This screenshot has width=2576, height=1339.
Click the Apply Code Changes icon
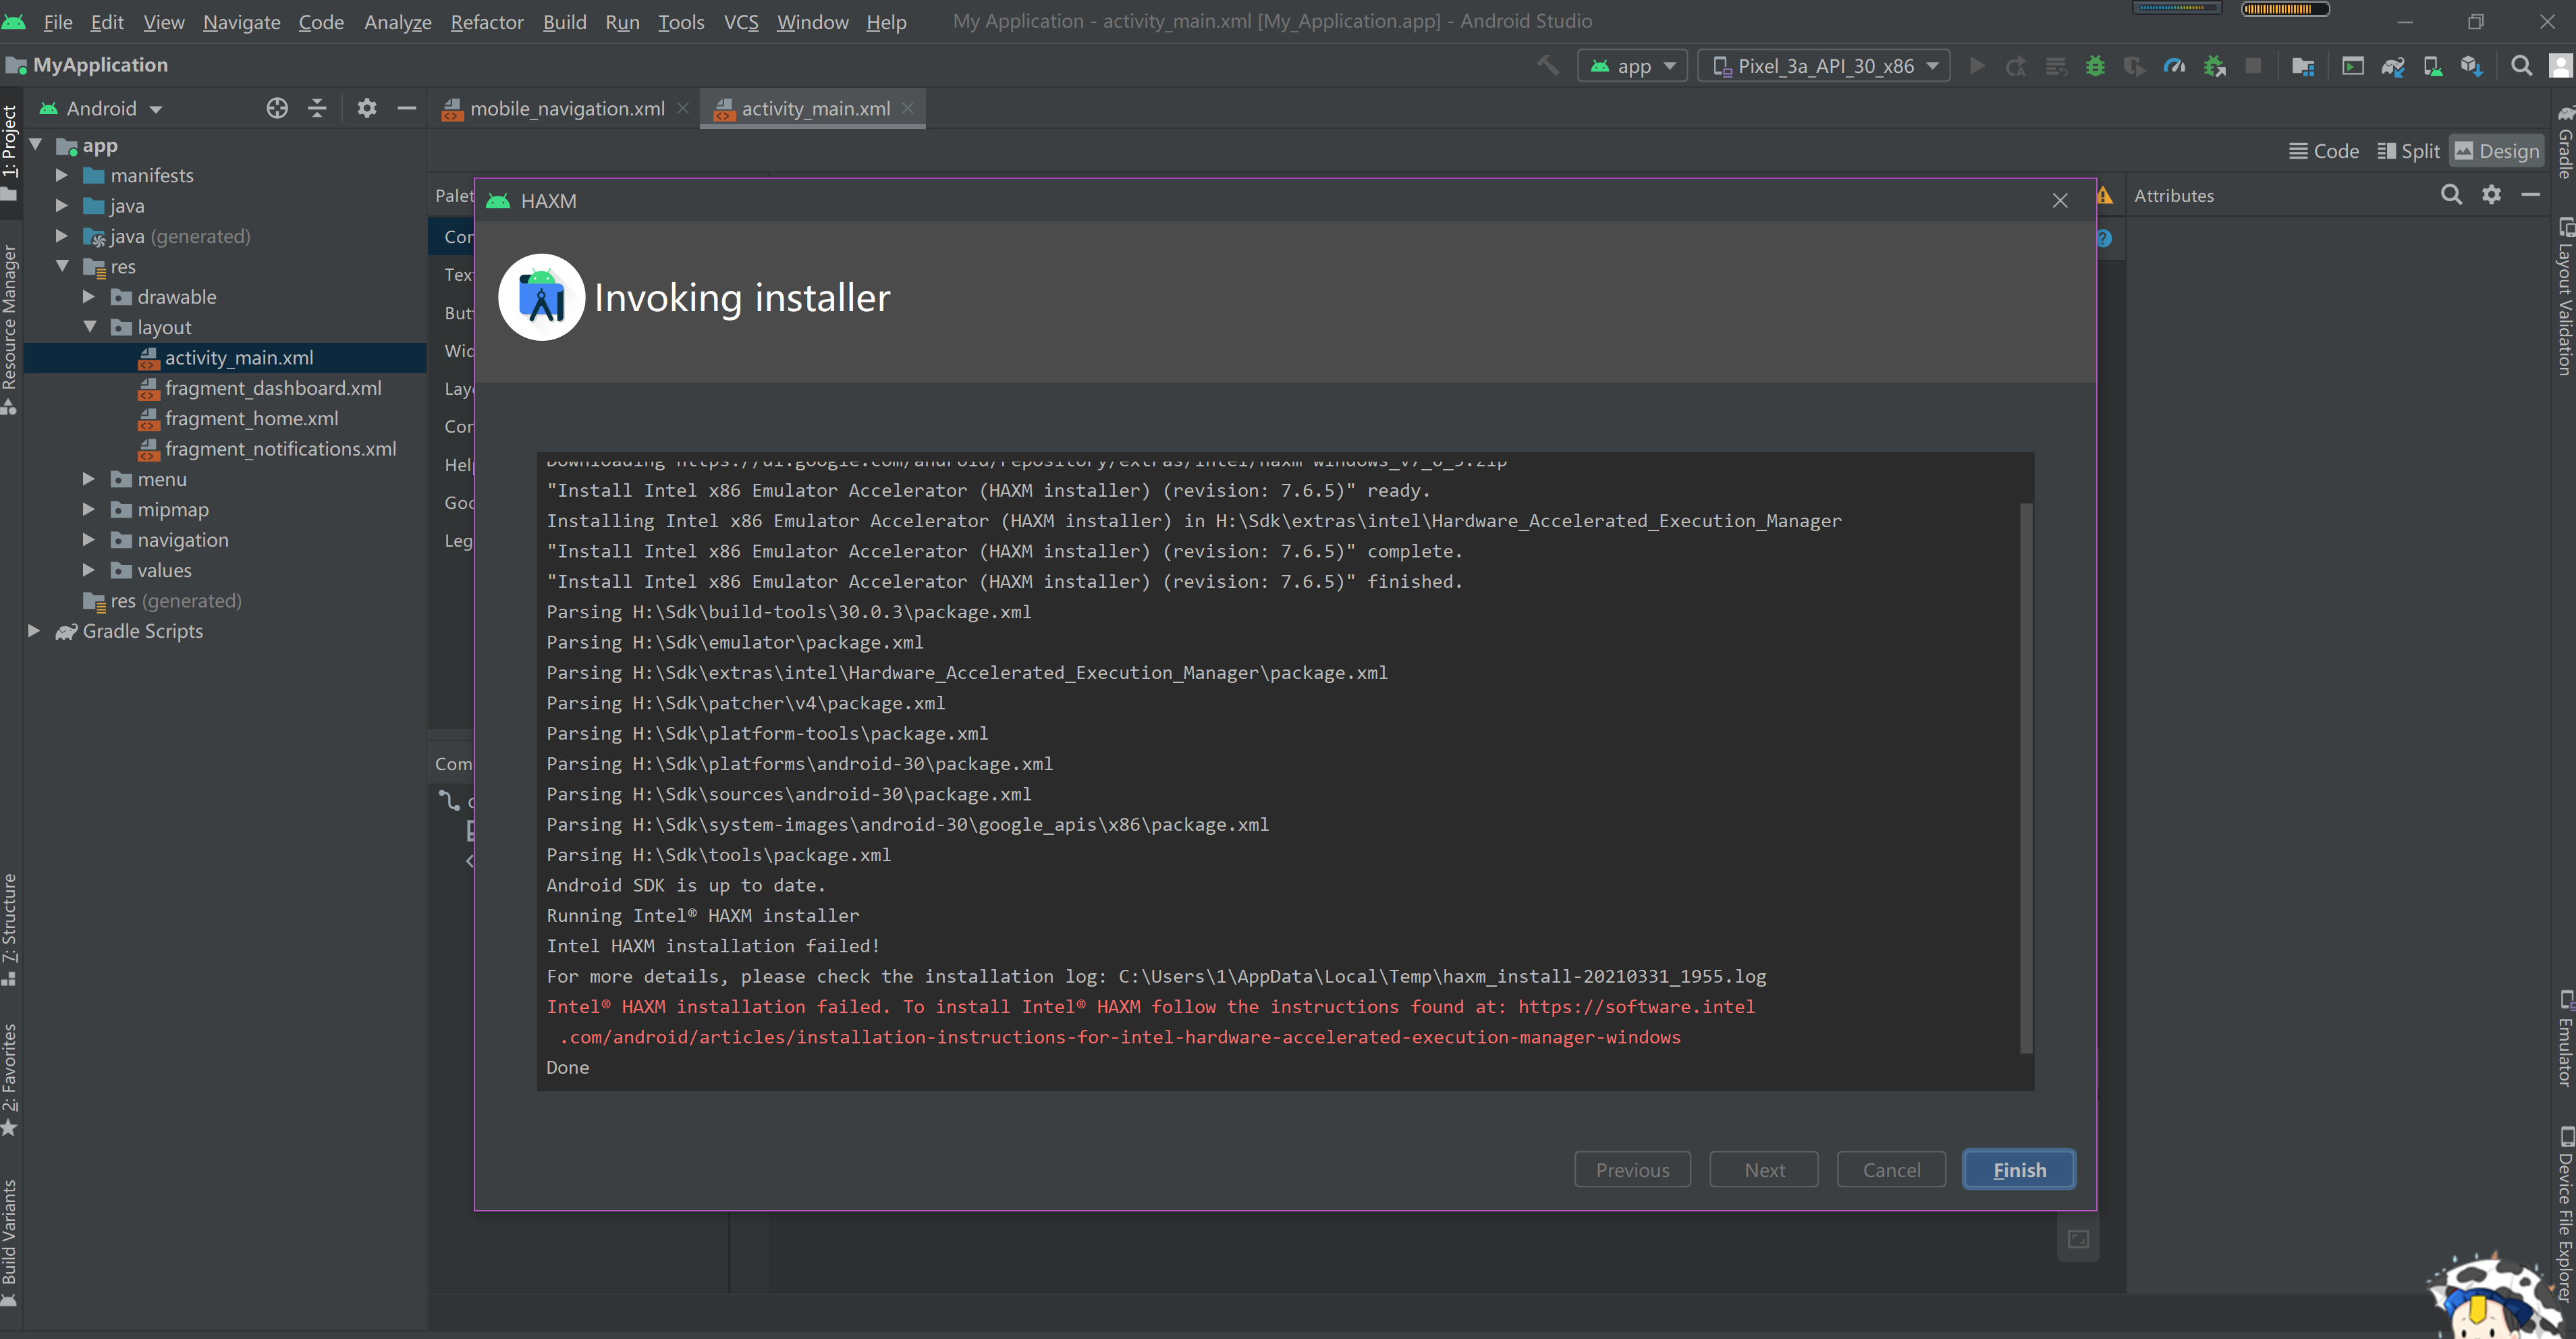(x=2056, y=66)
